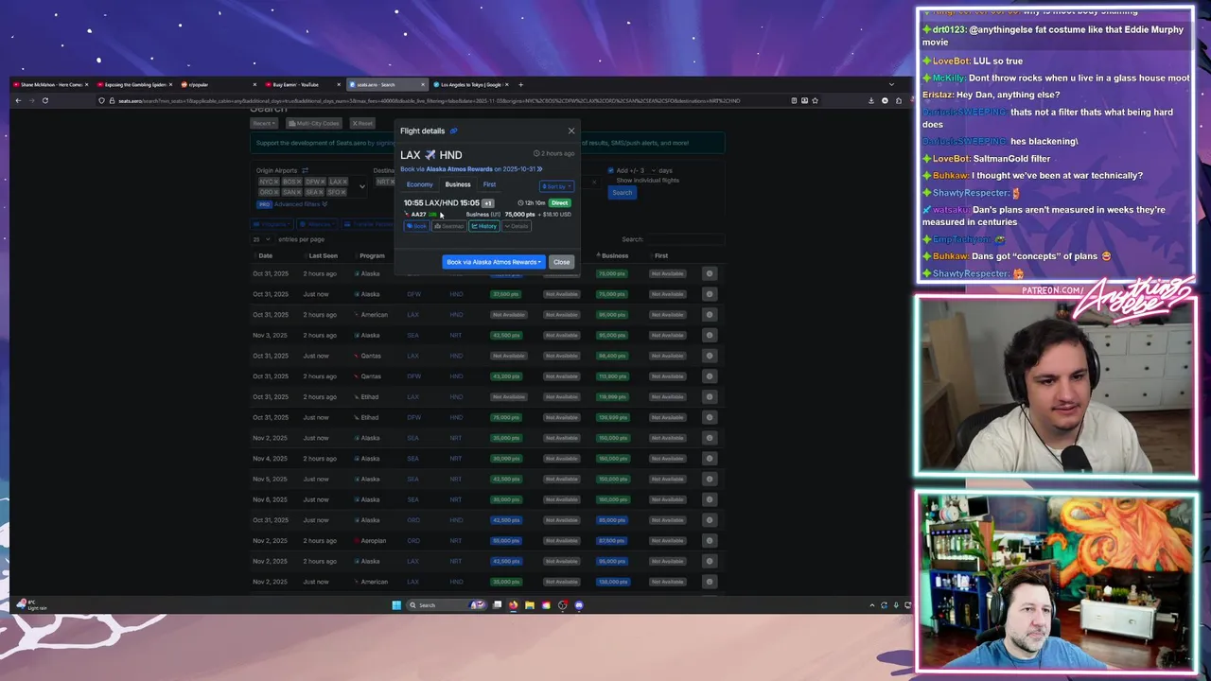The width and height of the screenshot is (1211, 681).
Task: Open Book via Alaska Atmos Rewards dropdown button
Action: pos(494,262)
